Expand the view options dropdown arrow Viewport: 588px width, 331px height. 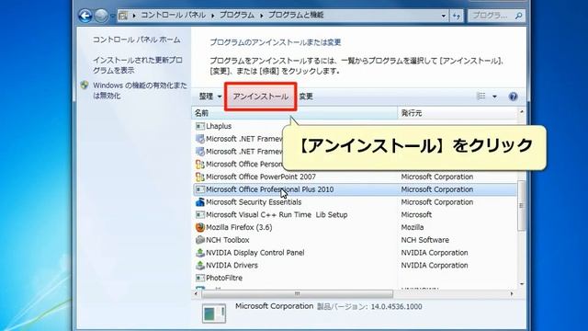click(494, 97)
